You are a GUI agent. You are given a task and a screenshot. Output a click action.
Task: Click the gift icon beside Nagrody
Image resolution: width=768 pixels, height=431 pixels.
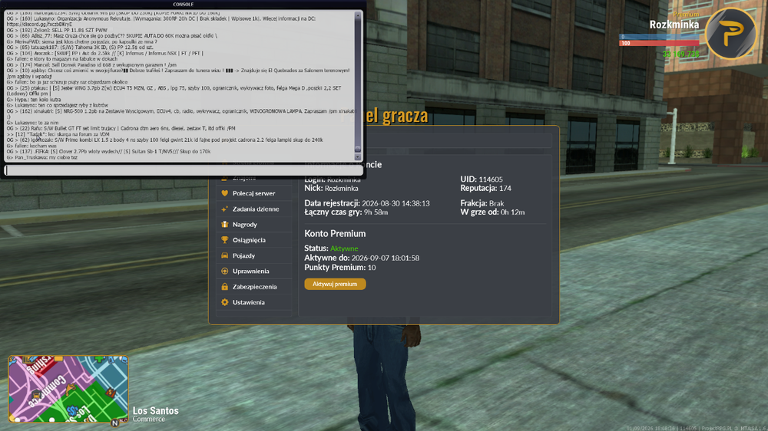[x=224, y=225]
